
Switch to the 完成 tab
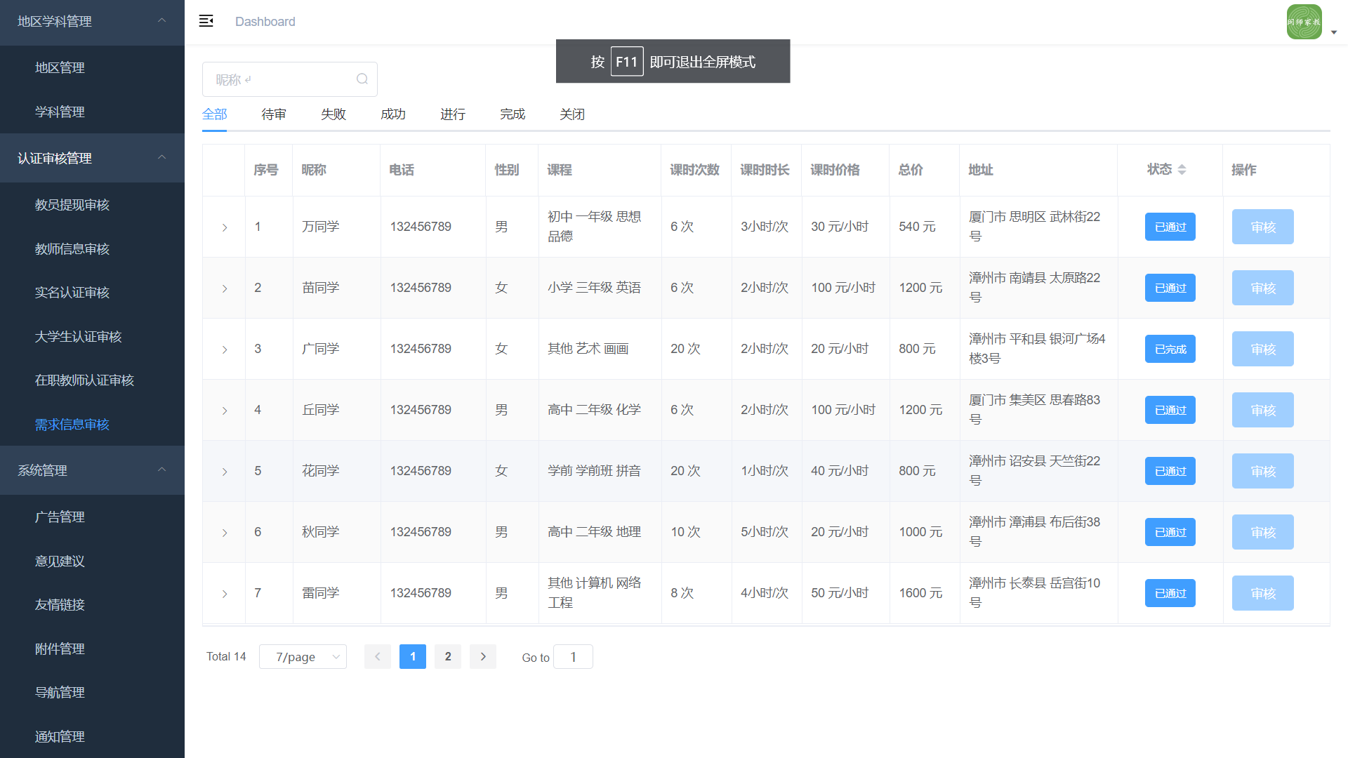512,114
